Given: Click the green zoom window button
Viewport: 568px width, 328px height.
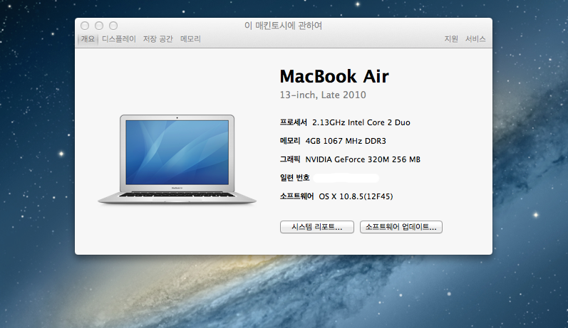Looking at the screenshot, I should click(113, 26).
